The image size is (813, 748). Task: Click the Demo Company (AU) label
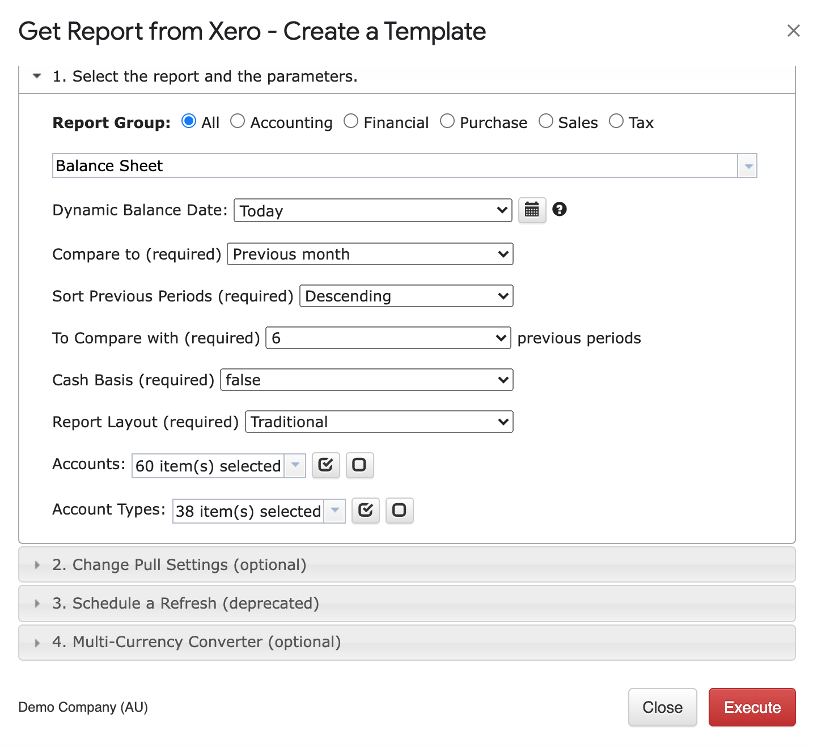click(83, 707)
